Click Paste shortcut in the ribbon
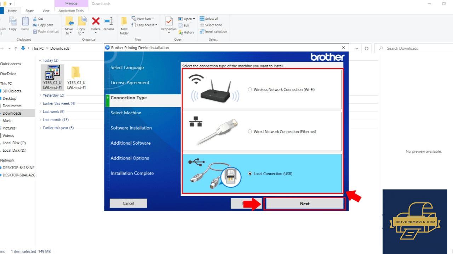 (46, 31)
